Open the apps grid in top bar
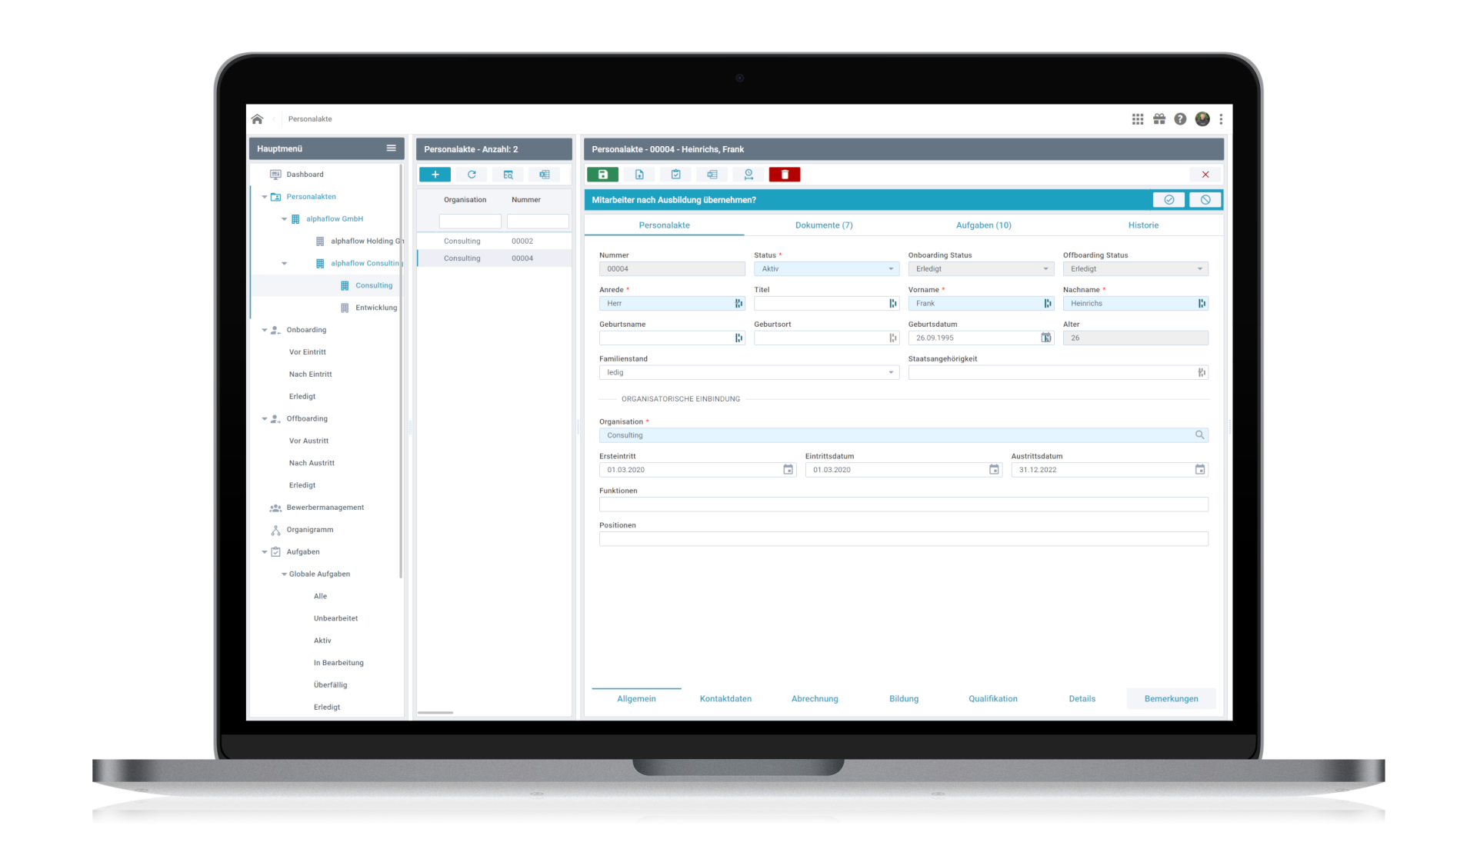The image size is (1477, 849). click(1137, 119)
